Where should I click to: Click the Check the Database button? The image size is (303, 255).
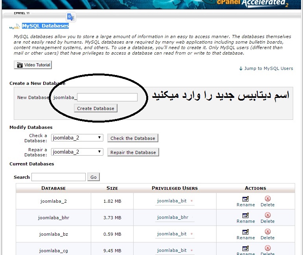point(133,138)
